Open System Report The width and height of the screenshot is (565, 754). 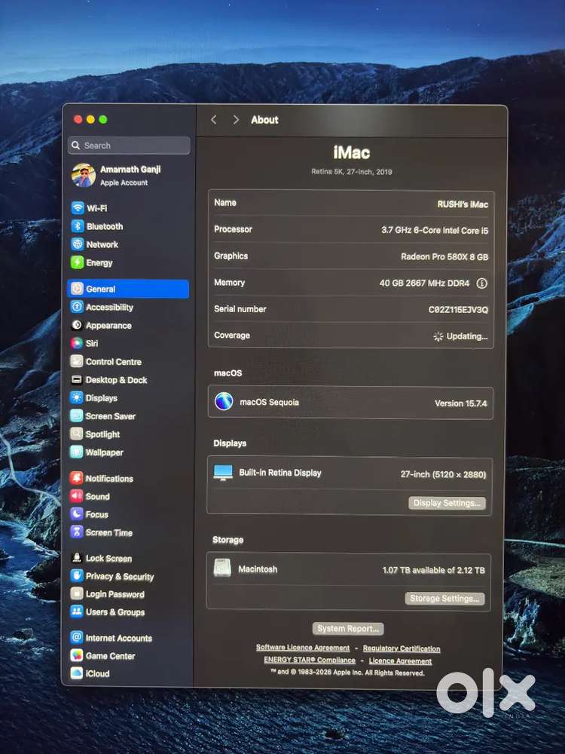[x=348, y=629]
